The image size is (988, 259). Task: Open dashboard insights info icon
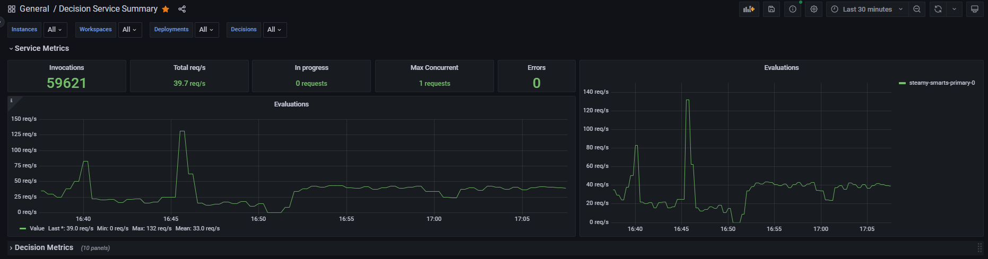pyautogui.click(x=793, y=9)
